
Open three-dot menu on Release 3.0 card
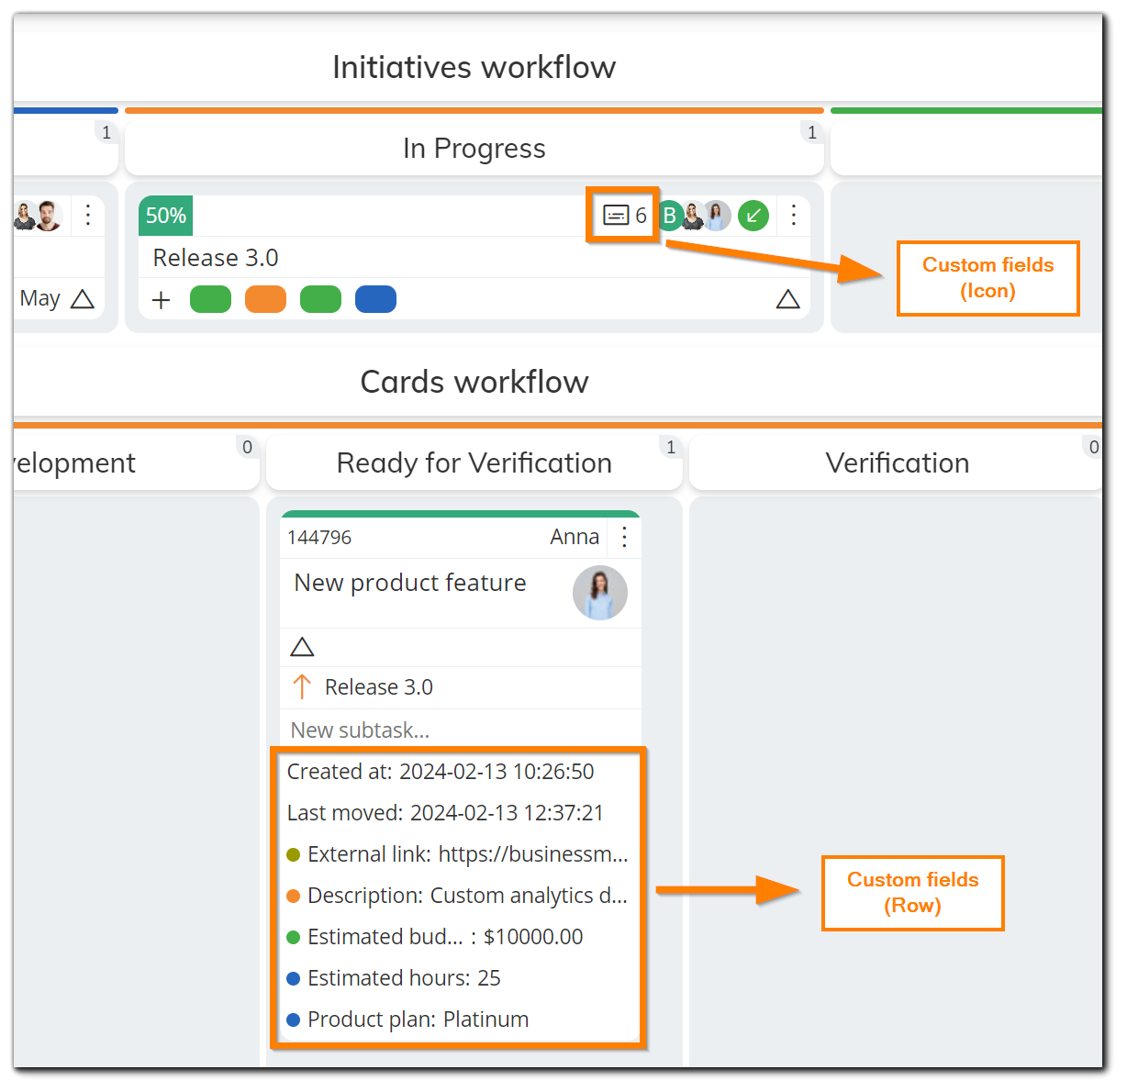click(x=794, y=216)
